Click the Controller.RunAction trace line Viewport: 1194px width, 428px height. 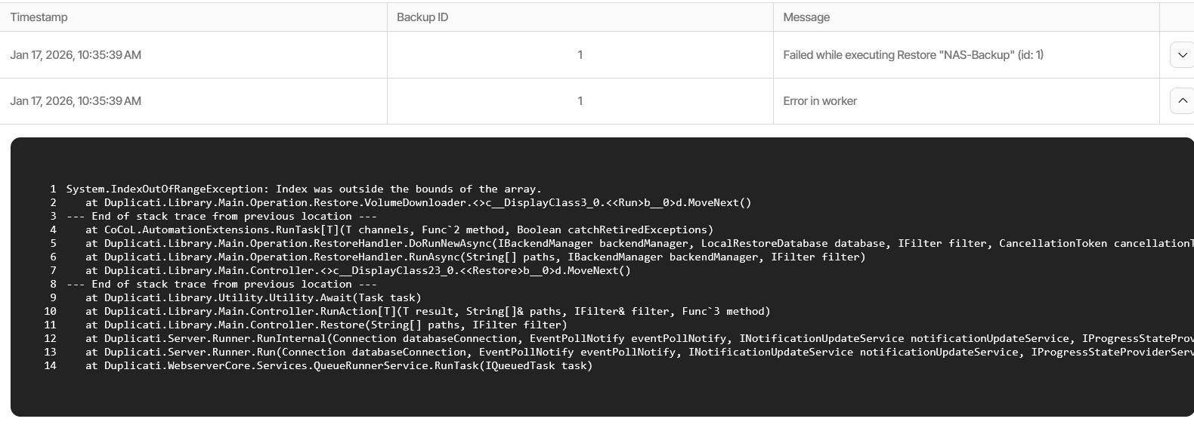pyautogui.click(x=428, y=312)
